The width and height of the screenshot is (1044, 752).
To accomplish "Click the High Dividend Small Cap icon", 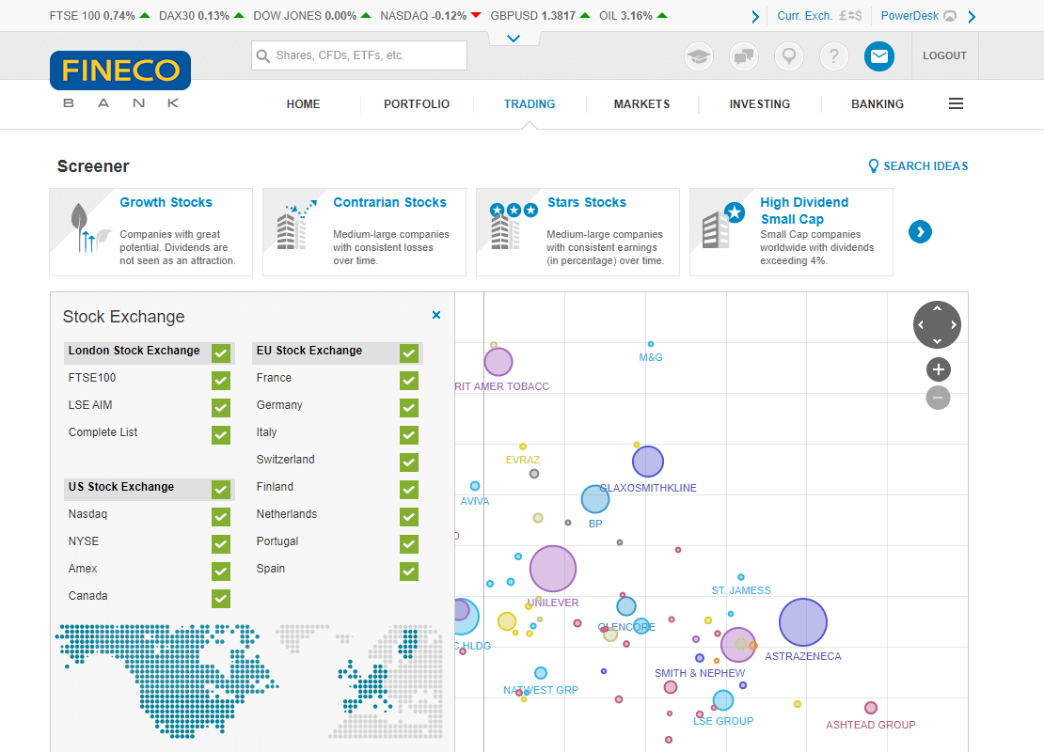I will coord(723,225).
